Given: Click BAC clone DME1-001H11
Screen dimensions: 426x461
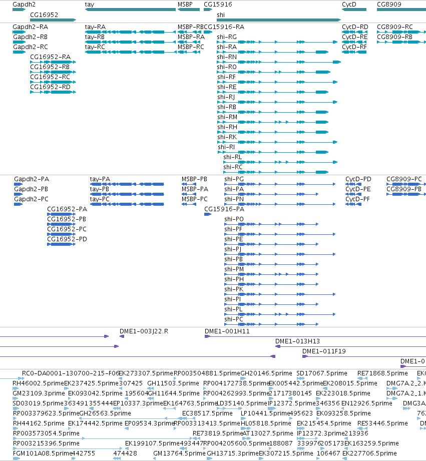Looking at the screenshot, I should (x=227, y=331).
